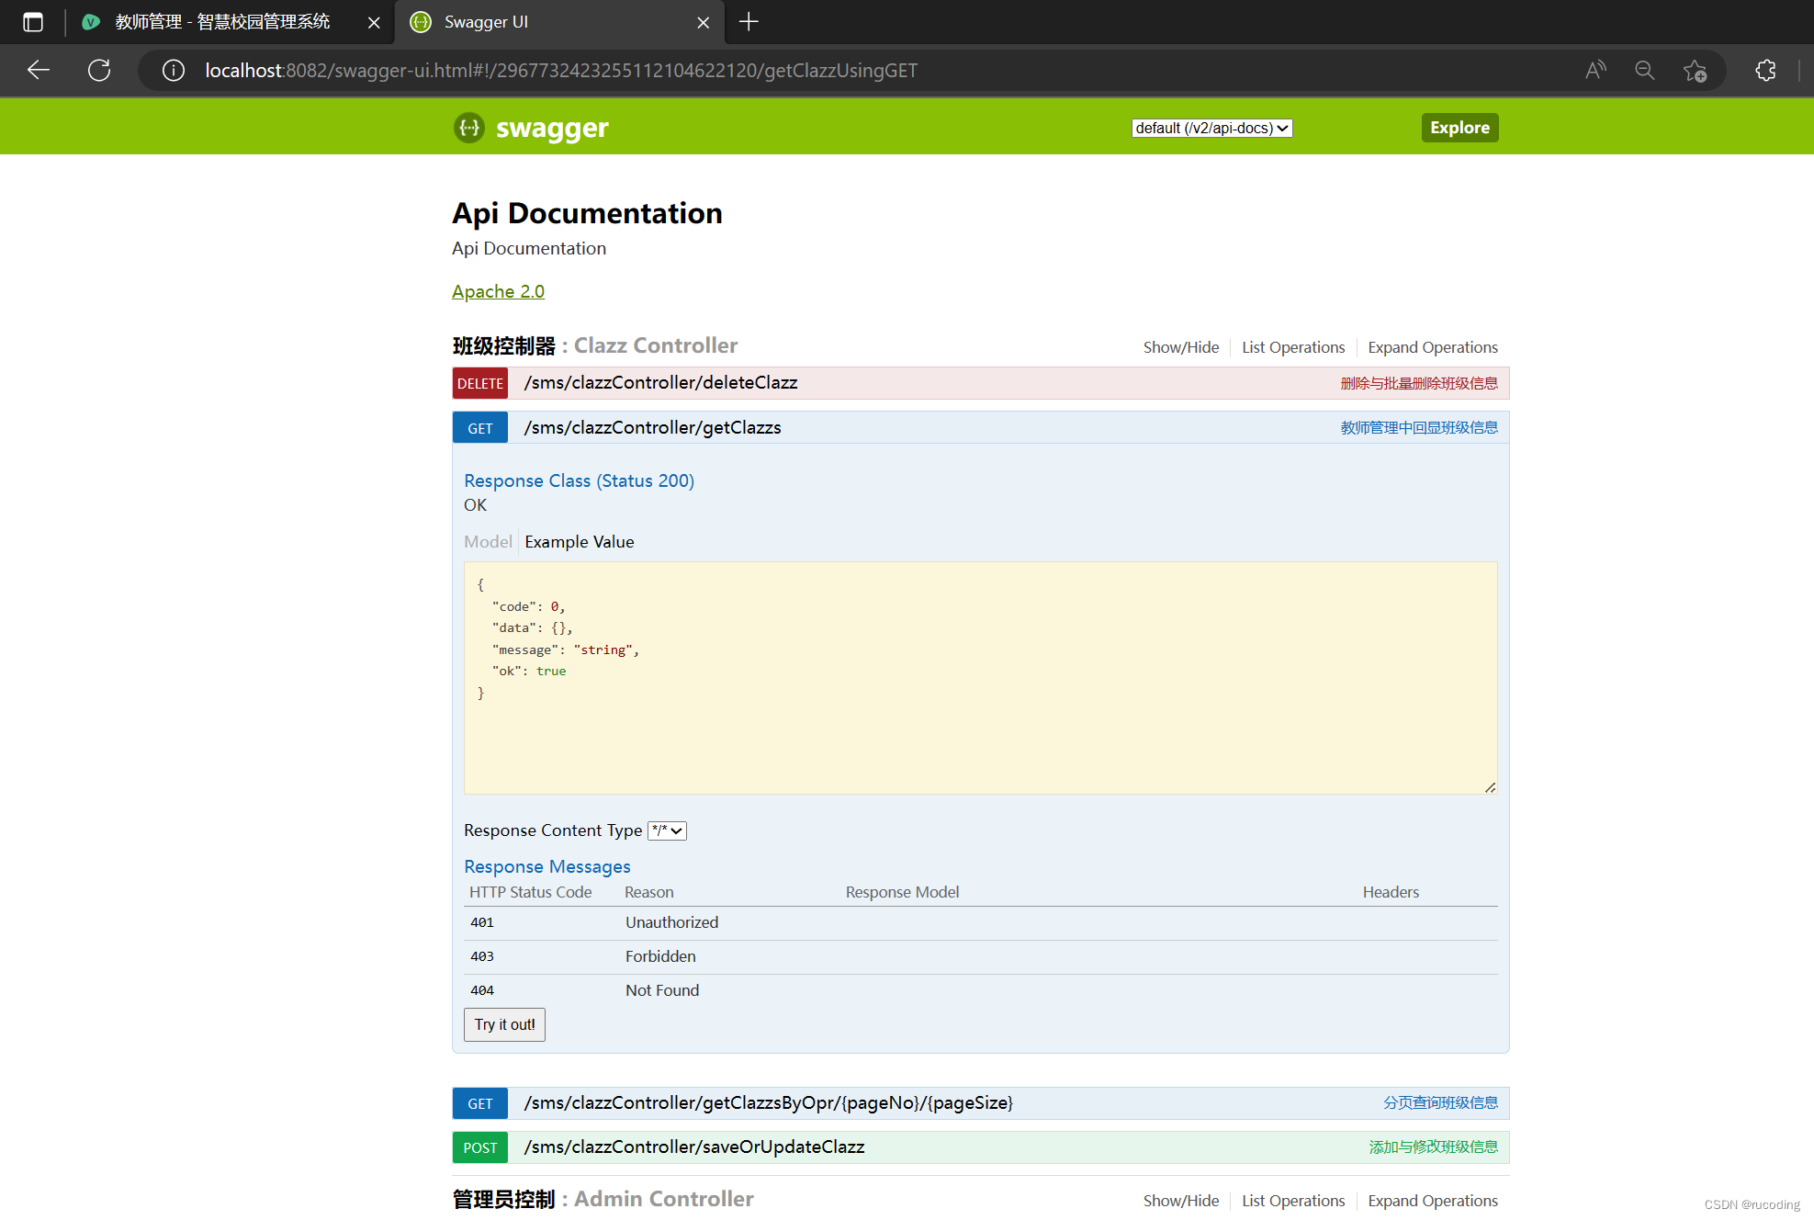
Task: Open the /sms/clazzController/saveOrUpdateClazz path
Action: (x=693, y=1147)
